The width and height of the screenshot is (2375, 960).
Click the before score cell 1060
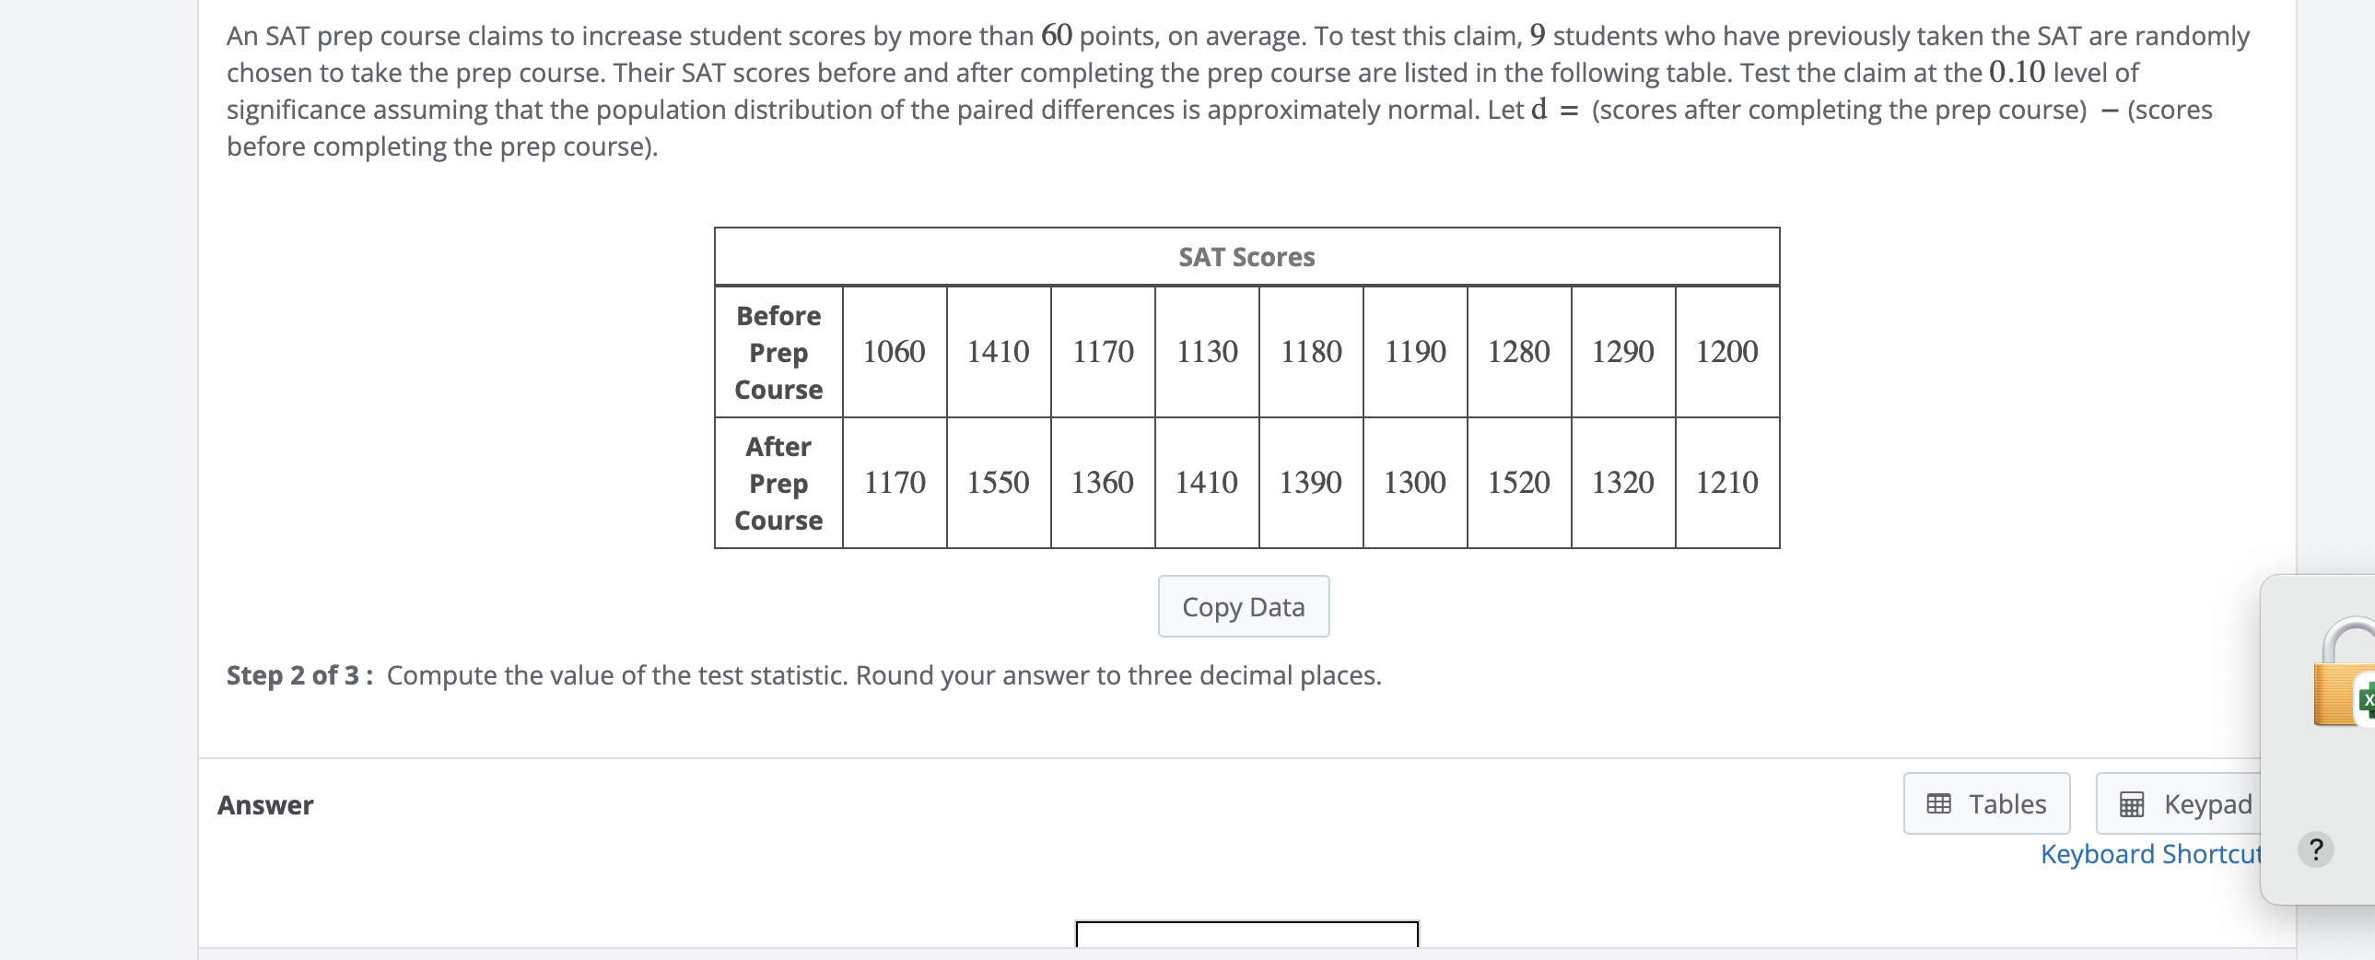894,351
